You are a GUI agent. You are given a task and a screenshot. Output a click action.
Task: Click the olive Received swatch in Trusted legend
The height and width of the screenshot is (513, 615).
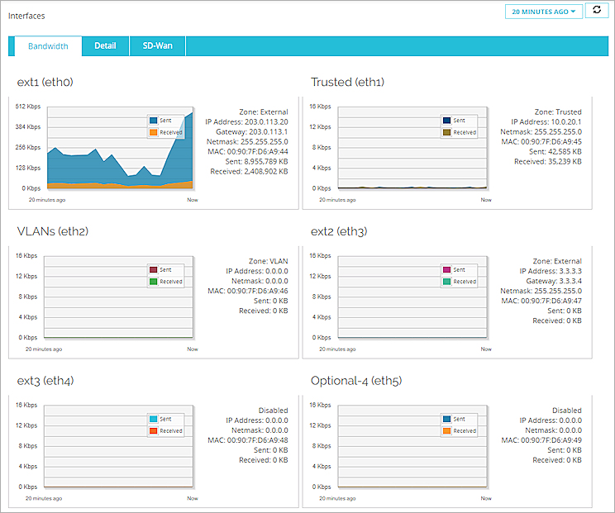(447, 132)
